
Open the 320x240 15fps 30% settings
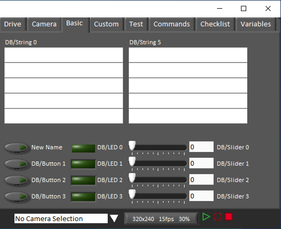point(161,219)
